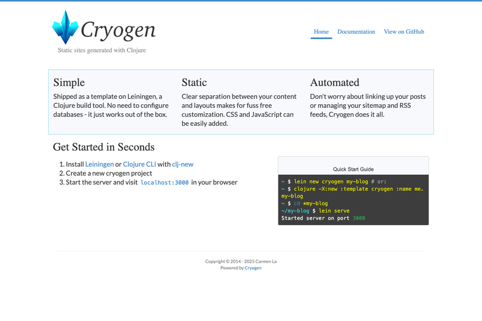Screen dimensions: 482x321
Task: Click the 'lein serve' terminal command
Action: [334, 211]
